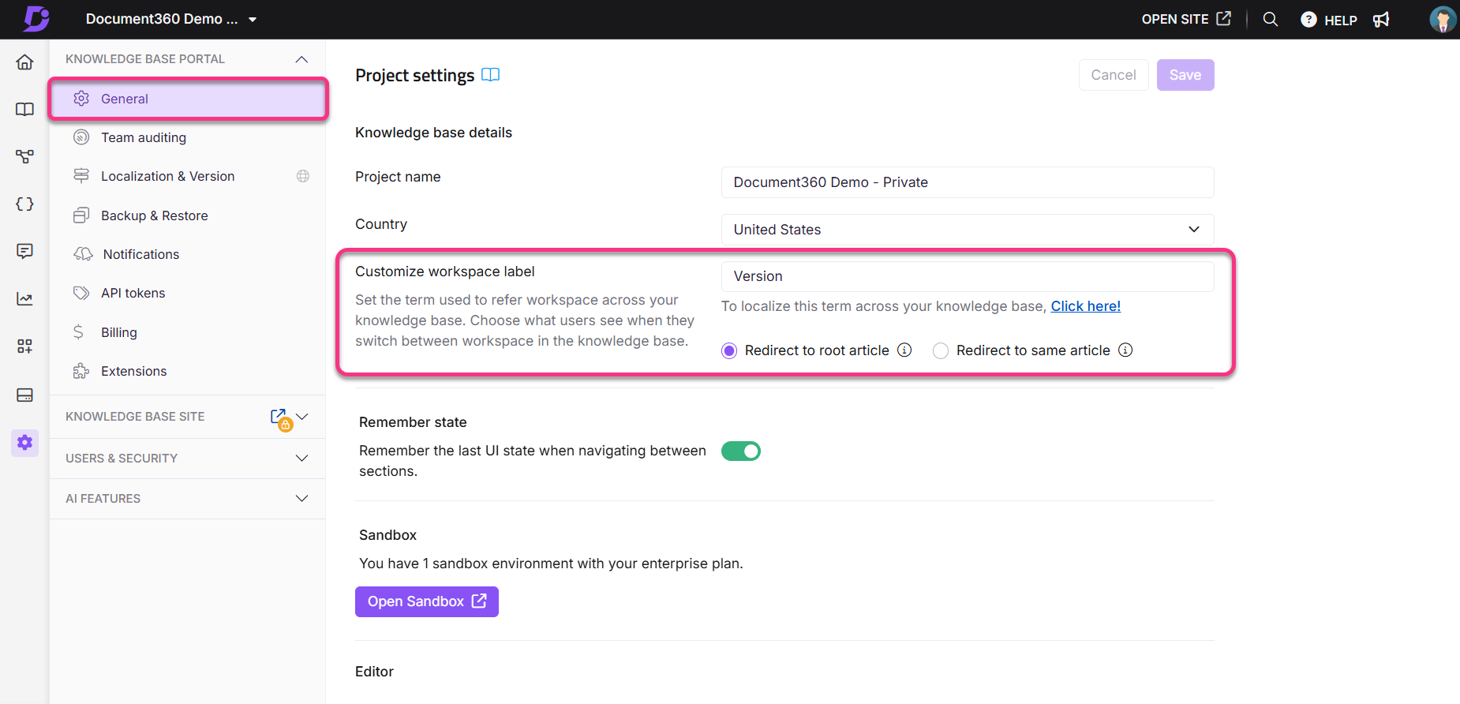Click the HELP label in top bar
The height and width of the screenshot is (704, 1460).
[1341, 21]
